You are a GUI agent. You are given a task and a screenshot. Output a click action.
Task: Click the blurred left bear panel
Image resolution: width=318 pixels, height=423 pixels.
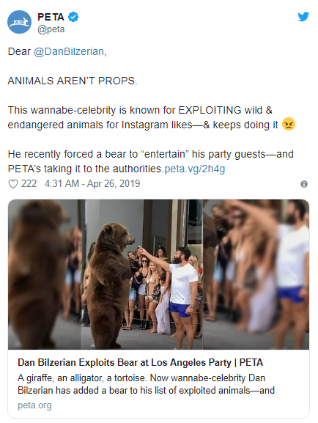point(45,274)
